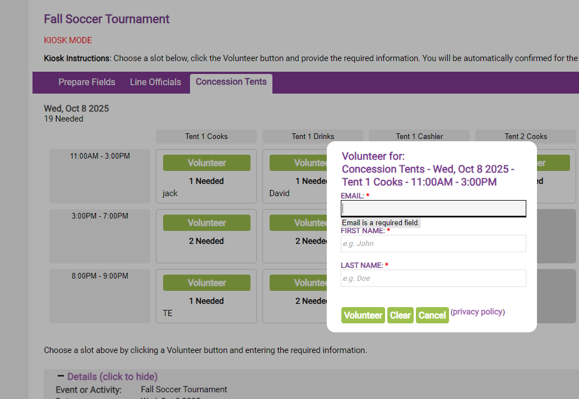Click the LAST NAME input field

433,278
